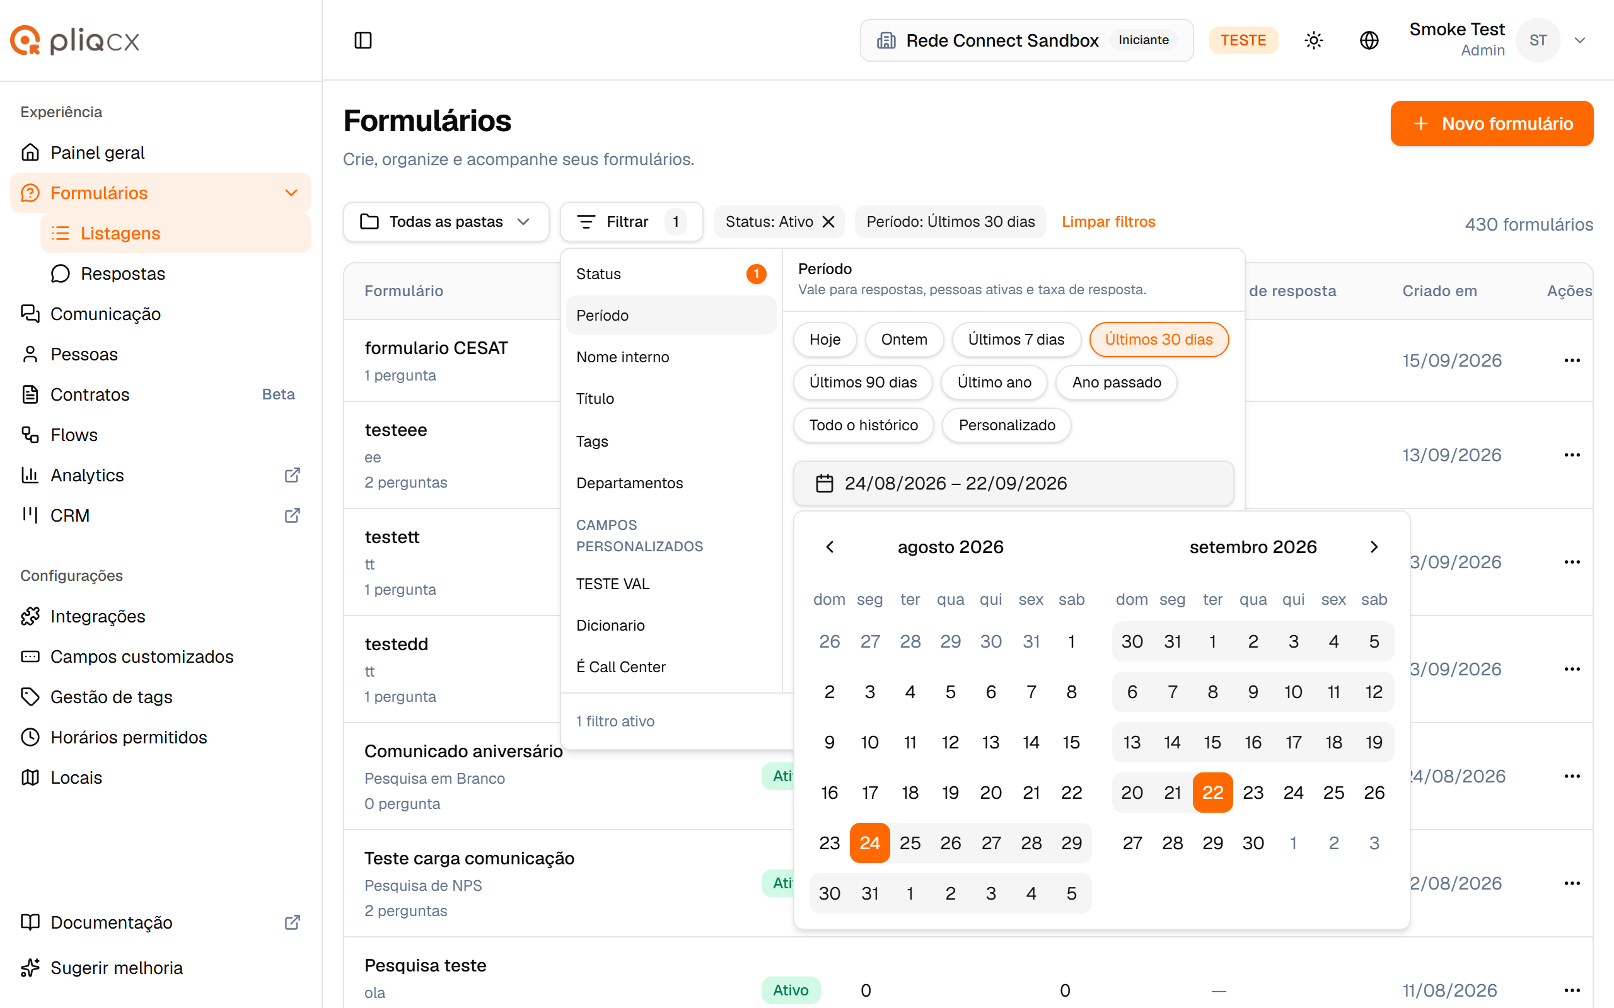The height and width of the screenshot is (1008, 1614).
Task: Pick 15 in setembro 2026 calendar
Action: [x=1212, y=742]
